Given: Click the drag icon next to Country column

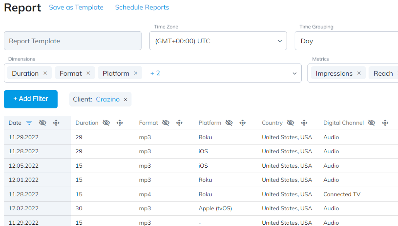Looking at the screenshot, I should coord(304,123).
